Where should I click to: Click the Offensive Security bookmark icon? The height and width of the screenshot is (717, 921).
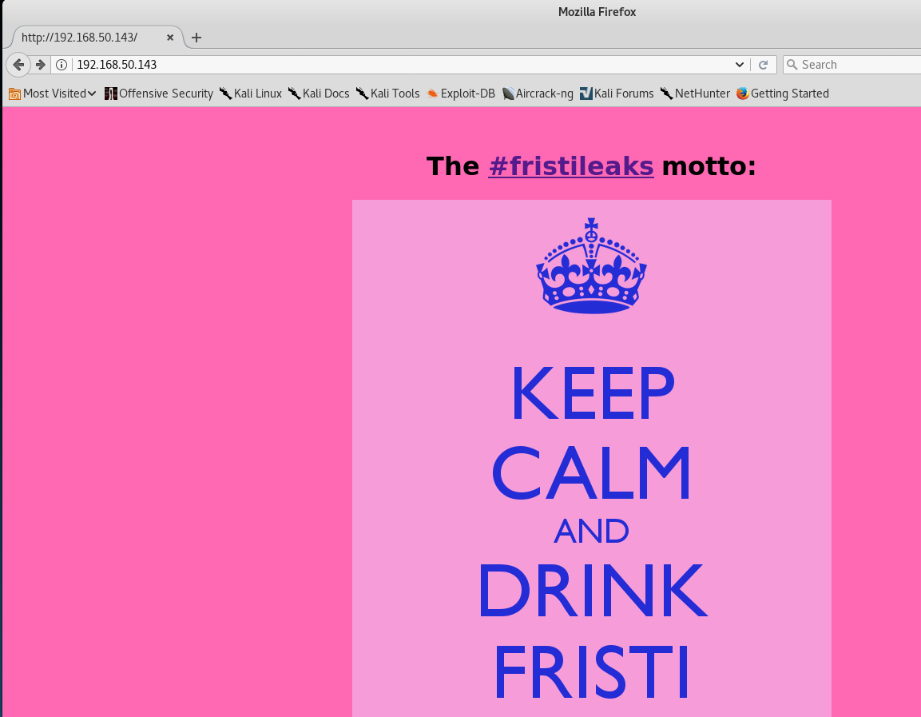tap(110, 94)
